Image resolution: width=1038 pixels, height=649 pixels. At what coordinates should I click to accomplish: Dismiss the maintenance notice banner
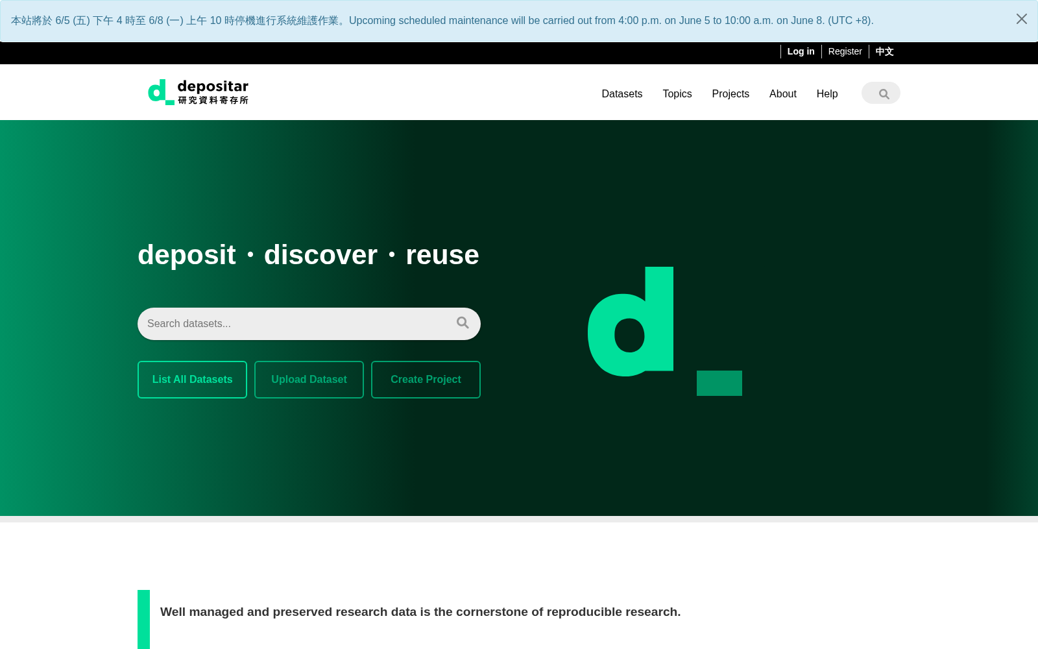click(x=1021, y=19)
